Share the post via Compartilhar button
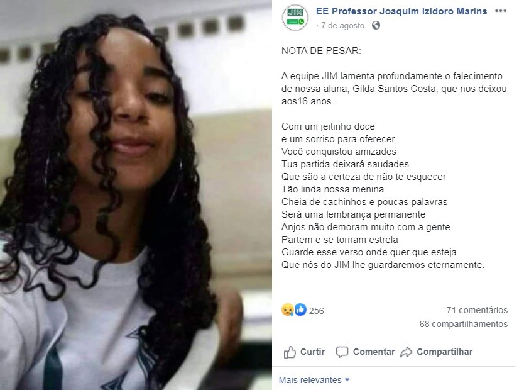The image size is (524, 390). pyautogui.click(x=437, y=352)
